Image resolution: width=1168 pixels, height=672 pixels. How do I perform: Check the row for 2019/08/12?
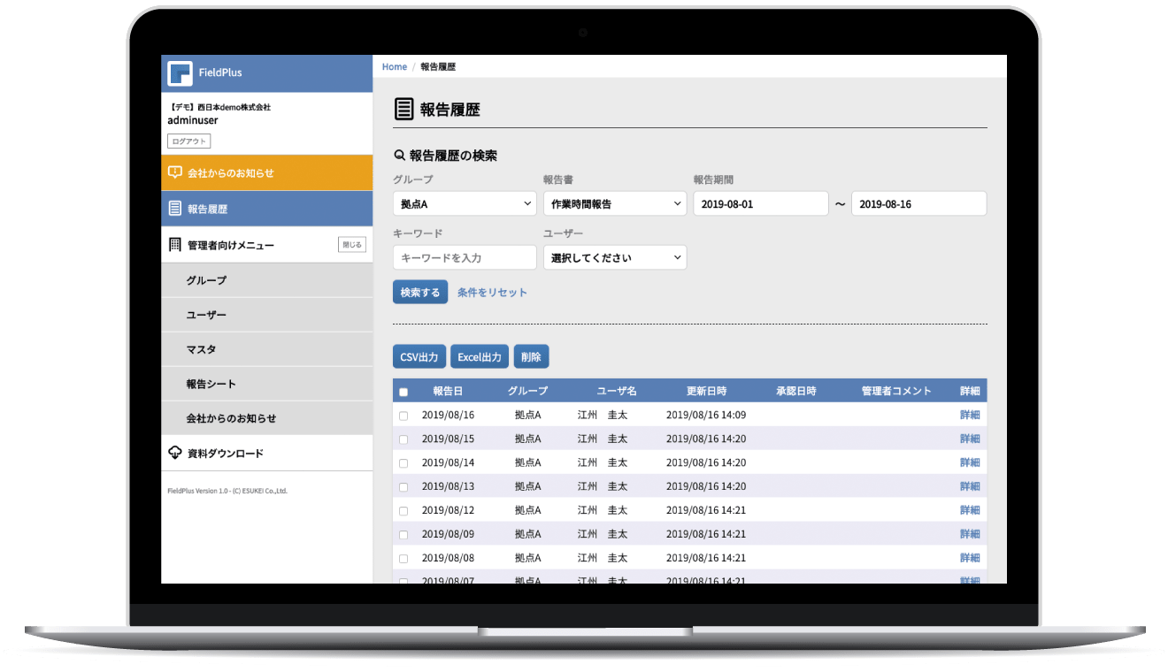pyautogui.click(x=403, y=511)
